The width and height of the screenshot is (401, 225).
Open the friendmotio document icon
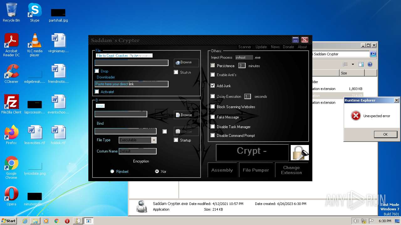coord(58,74)
